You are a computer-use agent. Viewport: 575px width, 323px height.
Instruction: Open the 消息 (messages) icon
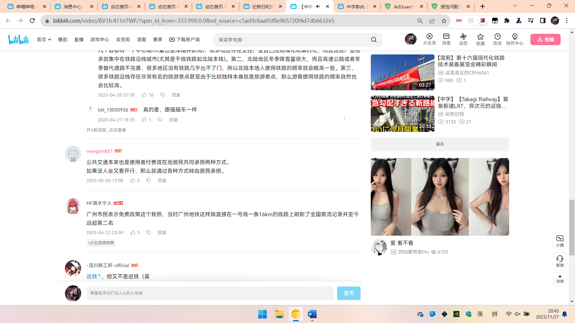446,39
